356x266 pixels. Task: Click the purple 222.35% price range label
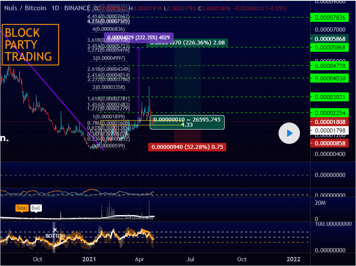[x=138, y=38]
